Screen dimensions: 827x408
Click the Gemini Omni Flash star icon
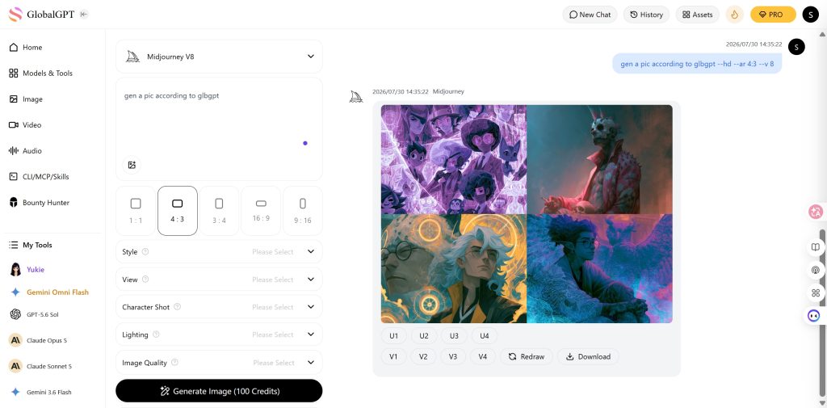(16, 292)
